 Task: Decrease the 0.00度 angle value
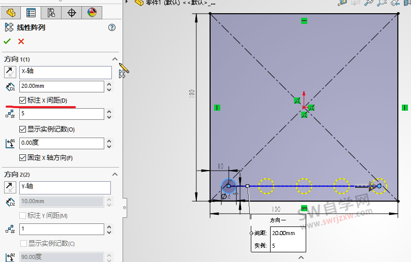click(109, 146)
